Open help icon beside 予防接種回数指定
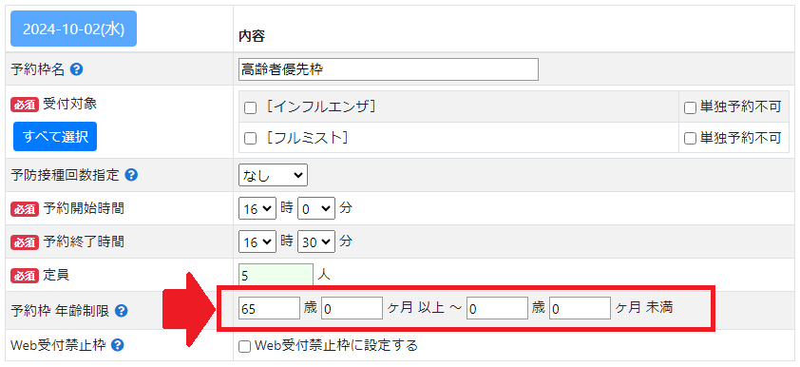Image resolution: width=800 pixels, height=367 pixels. coord(131,175)
